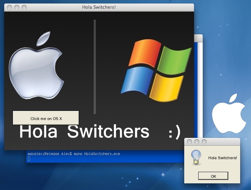Close the Hola Switchers! main window
The width and height of the screenshot is (251, 190).
click(9, 7)
